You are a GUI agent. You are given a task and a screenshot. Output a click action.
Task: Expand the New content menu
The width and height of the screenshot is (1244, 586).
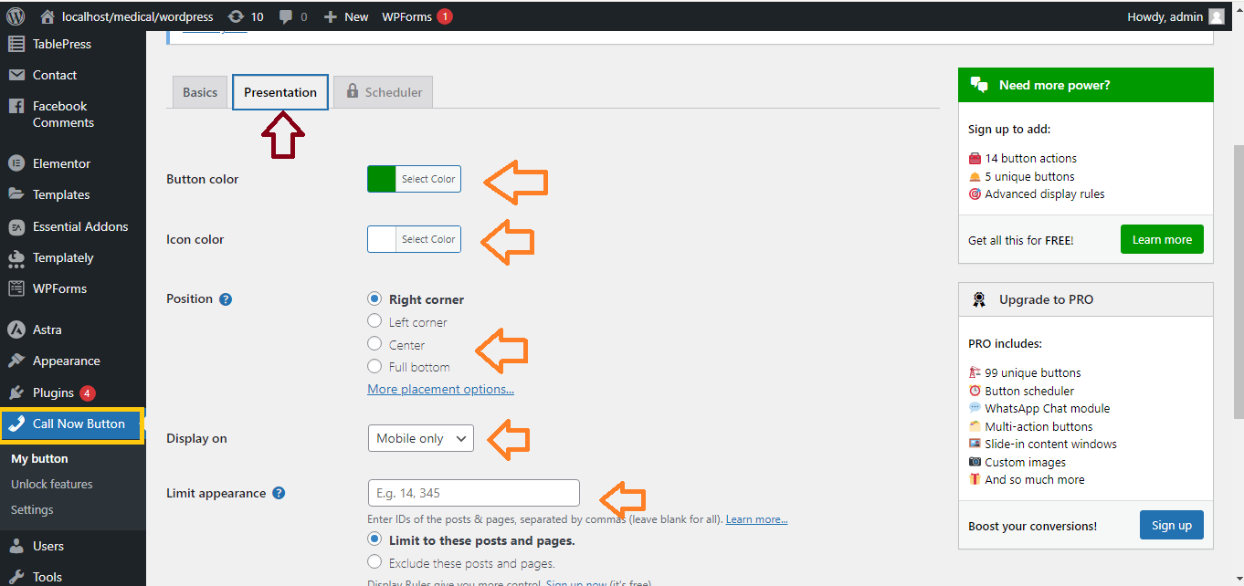click(x=346, y=16)
